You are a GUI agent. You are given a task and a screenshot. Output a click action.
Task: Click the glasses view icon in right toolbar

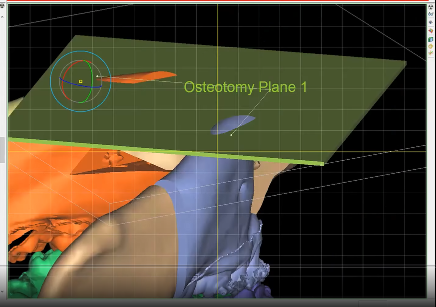tap(431, 14)
